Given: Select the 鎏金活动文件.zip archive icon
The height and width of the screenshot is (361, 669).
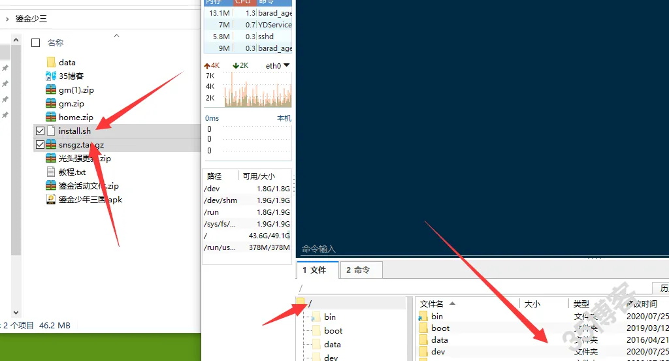Looking at the screenshot, I should (x=51, y=185).
